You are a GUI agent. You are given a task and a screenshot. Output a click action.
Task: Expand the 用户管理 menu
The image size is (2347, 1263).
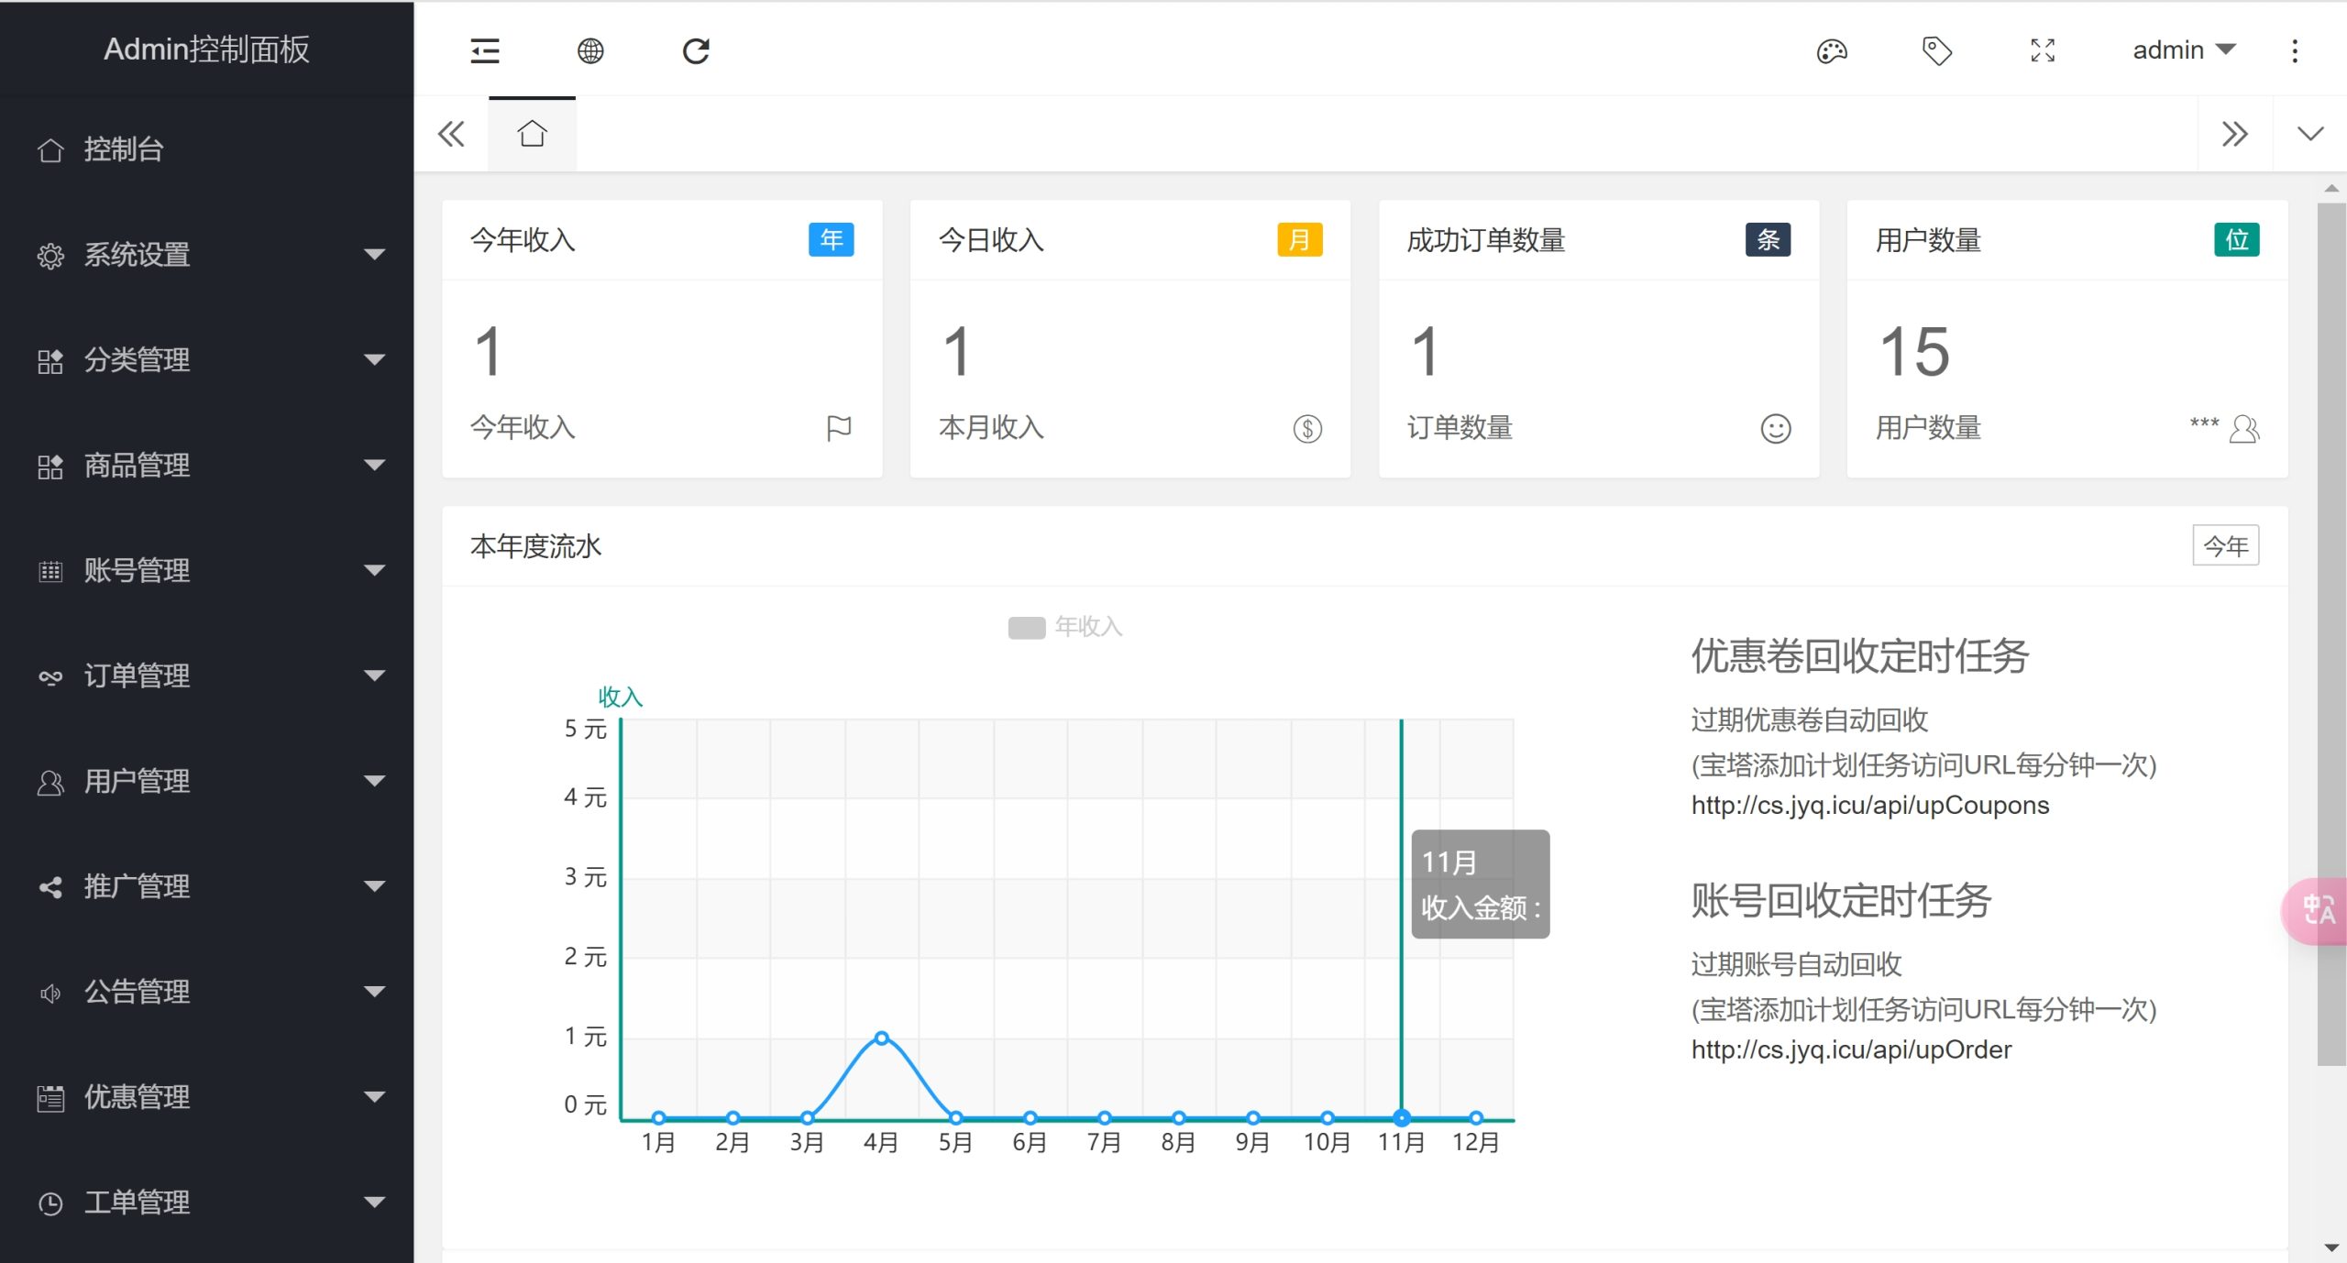pyautogui.click(x=206, y=781)
